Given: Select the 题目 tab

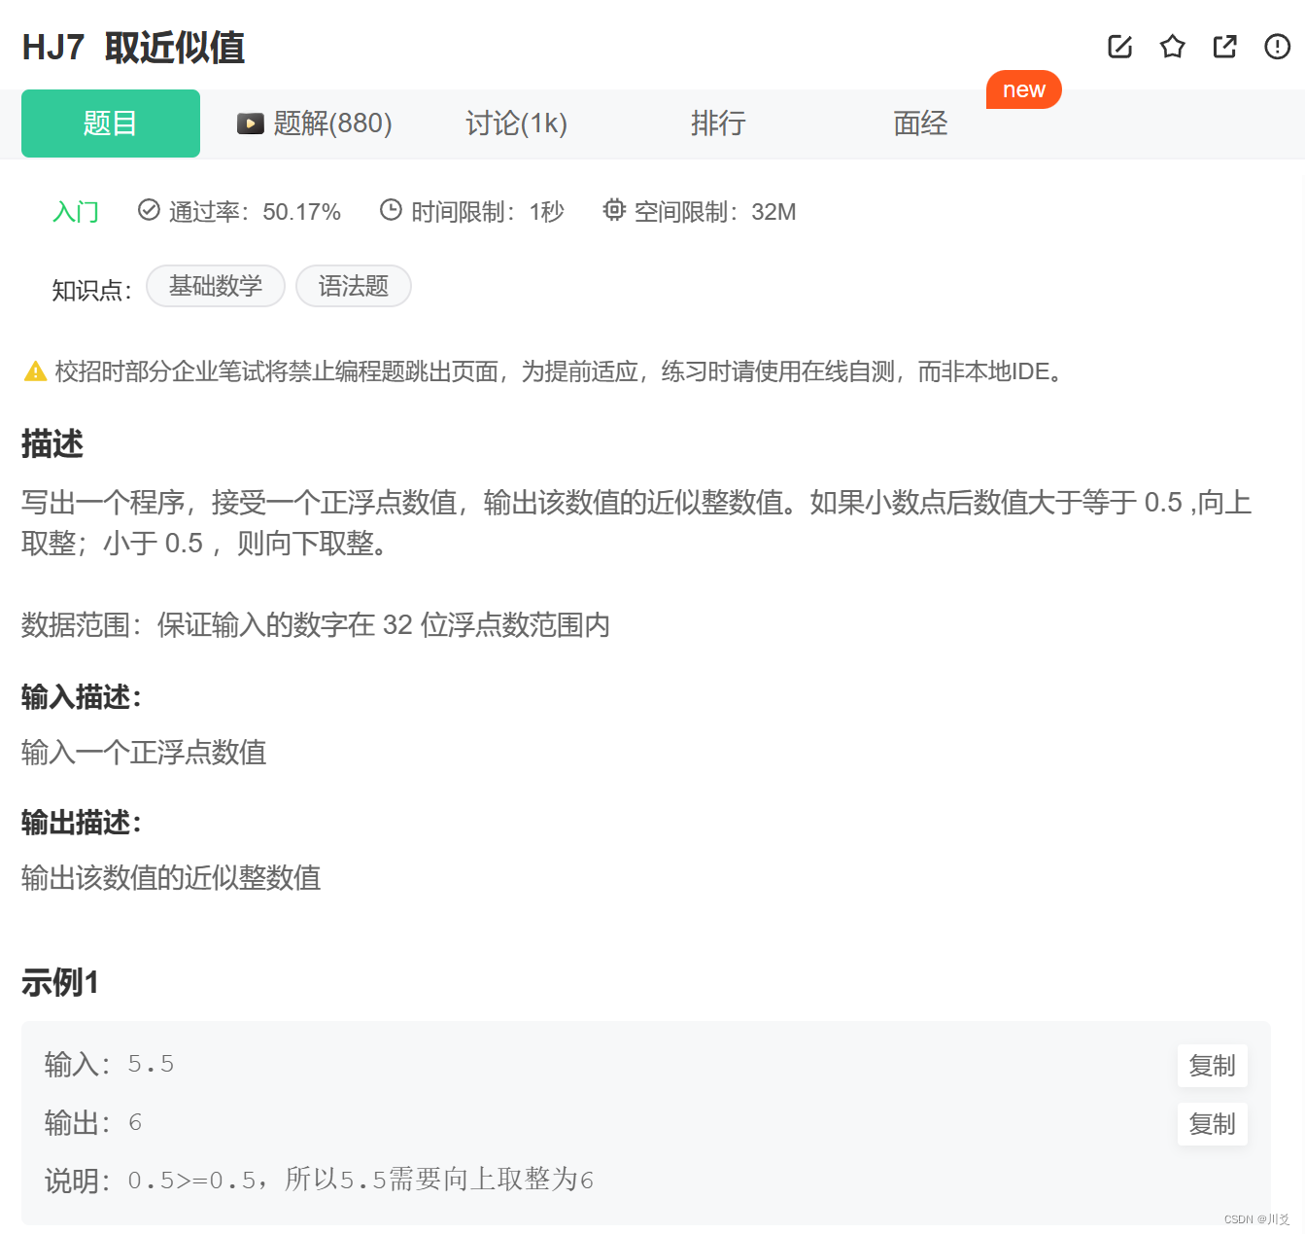Looking at the screenshot, I should coord(111,123).
